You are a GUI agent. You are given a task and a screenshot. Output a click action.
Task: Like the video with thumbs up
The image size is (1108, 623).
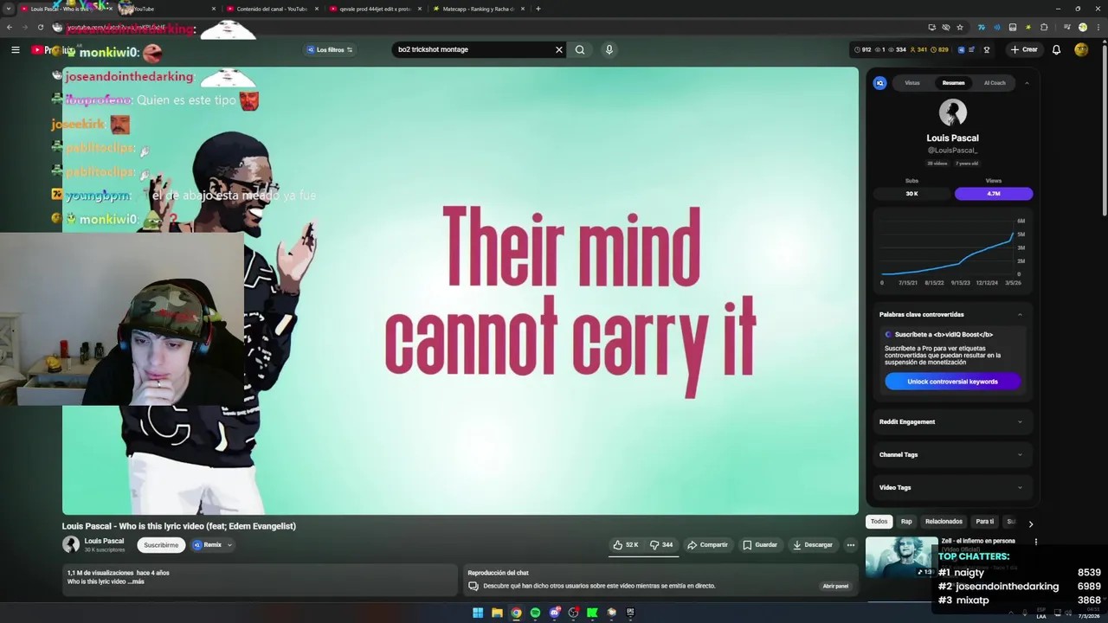tap(626, 545)
